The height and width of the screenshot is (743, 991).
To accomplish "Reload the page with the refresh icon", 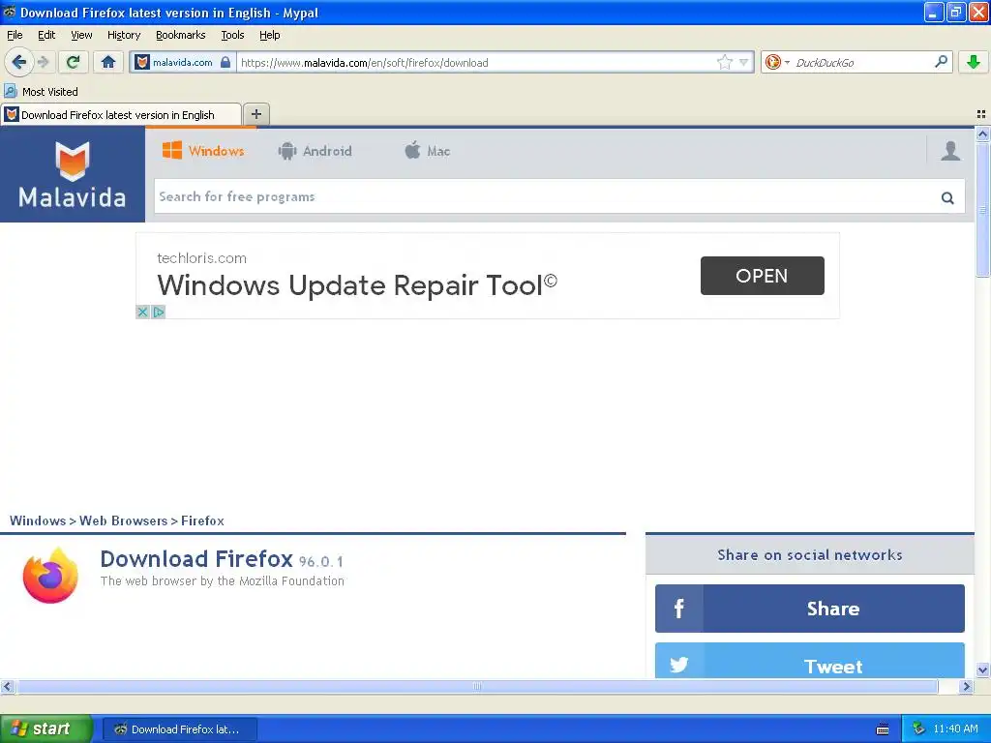I will click(x=73, y=62).
